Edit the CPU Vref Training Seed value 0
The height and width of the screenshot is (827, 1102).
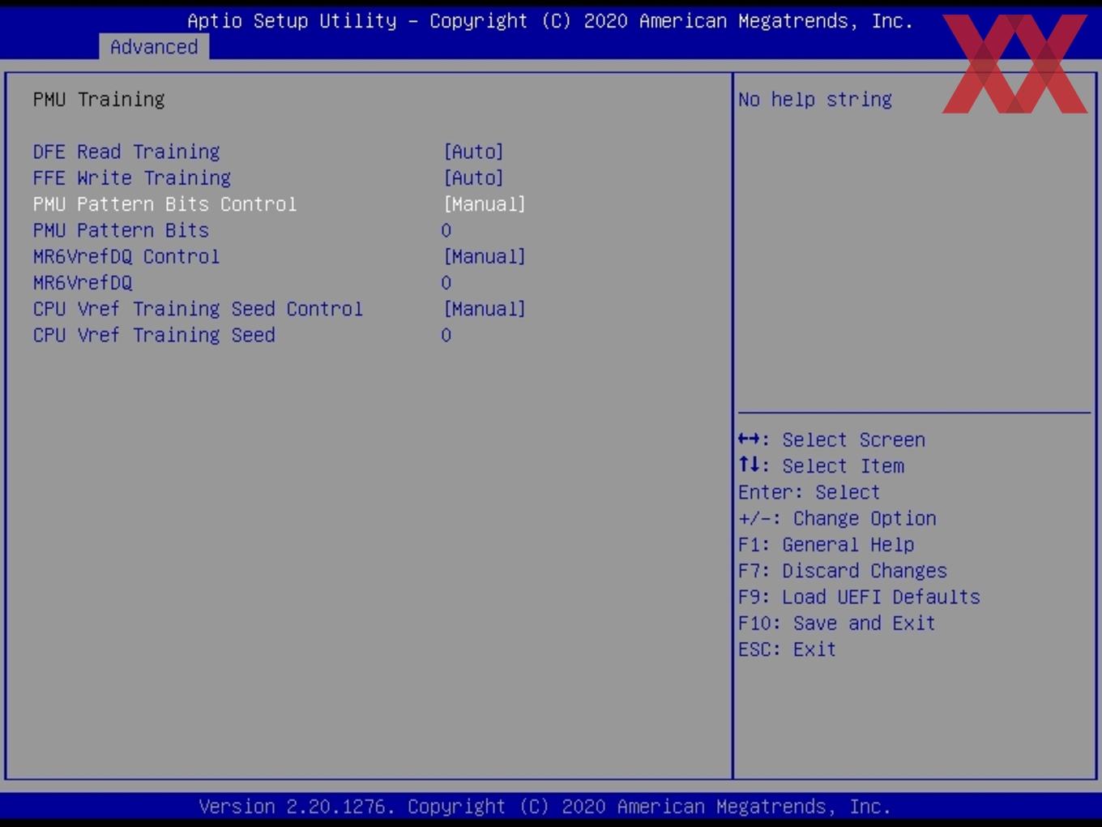tap(446, 335)
